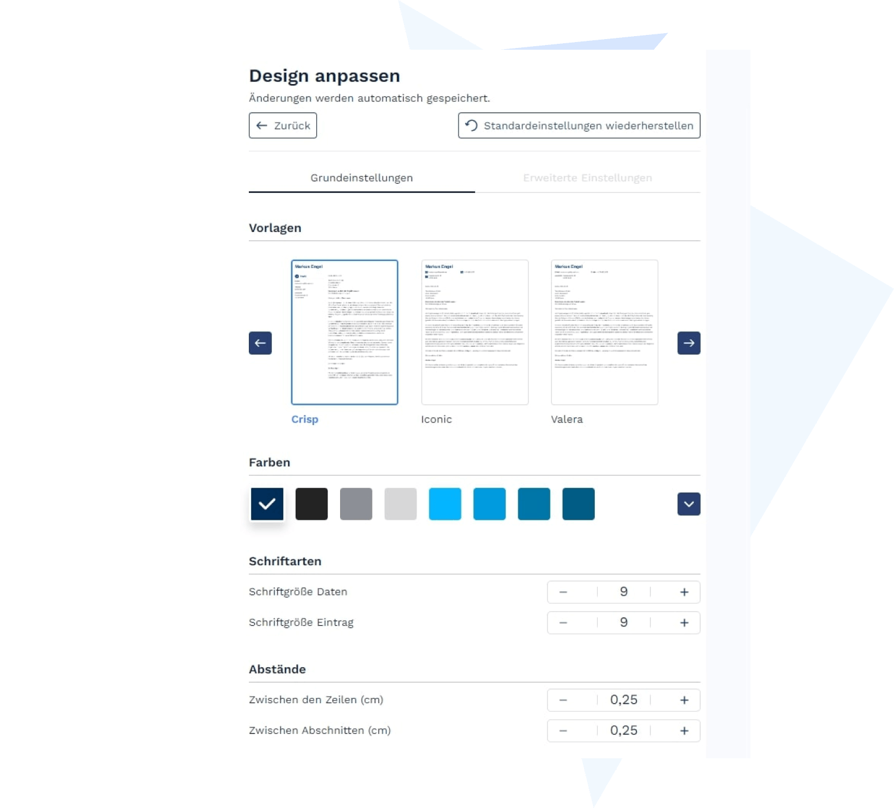
Task: Click the Schriftgröße Daten label
Action: [298, 592]
